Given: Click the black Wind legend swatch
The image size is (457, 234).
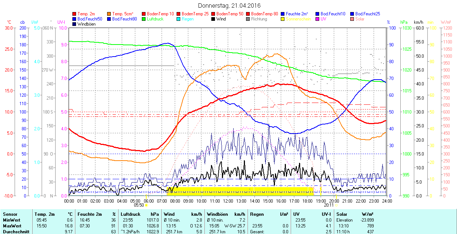Looking at the screenshot, I should pos(213,19).
